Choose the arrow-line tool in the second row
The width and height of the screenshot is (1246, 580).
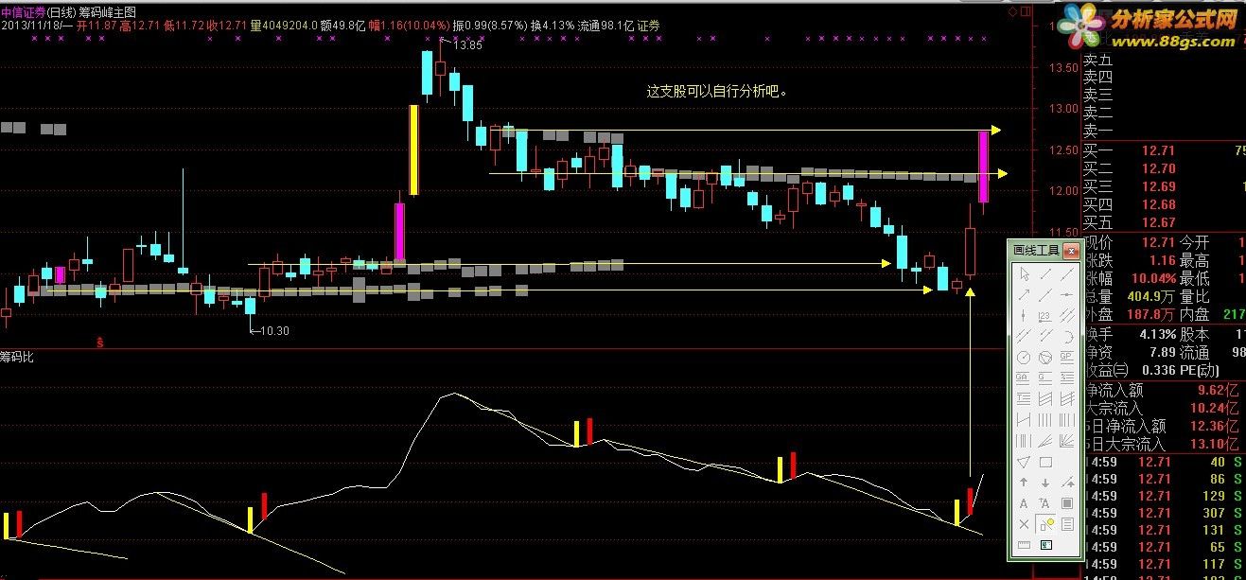point(1024,293)
